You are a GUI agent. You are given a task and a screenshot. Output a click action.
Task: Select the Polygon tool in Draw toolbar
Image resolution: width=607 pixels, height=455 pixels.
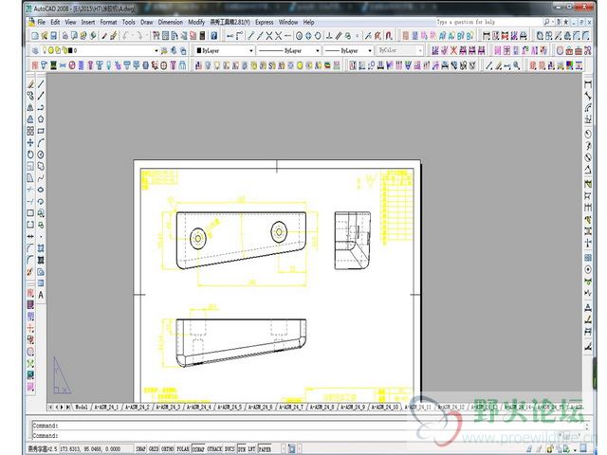point(41,119)
